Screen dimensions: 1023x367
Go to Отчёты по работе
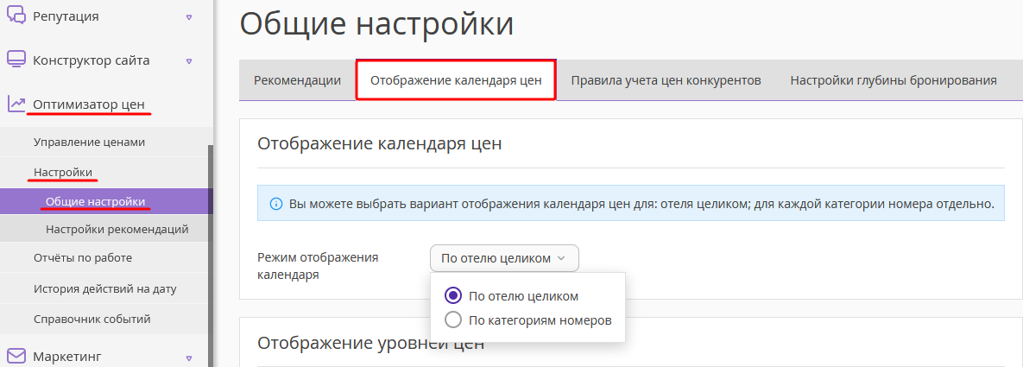pyautogui.click(x=83, y=258)
